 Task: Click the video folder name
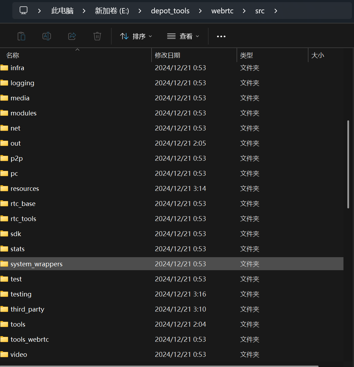pos(19,355)
